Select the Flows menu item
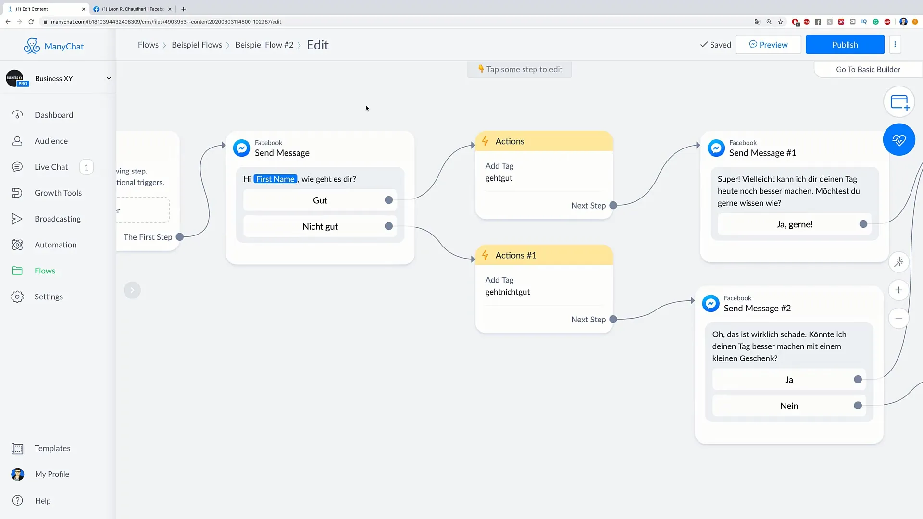This screenshot has height=519, width=923. pos(45,271)
